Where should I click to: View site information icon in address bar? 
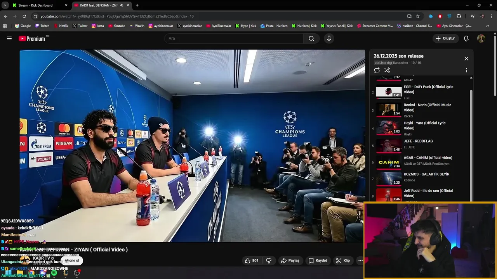35,16
